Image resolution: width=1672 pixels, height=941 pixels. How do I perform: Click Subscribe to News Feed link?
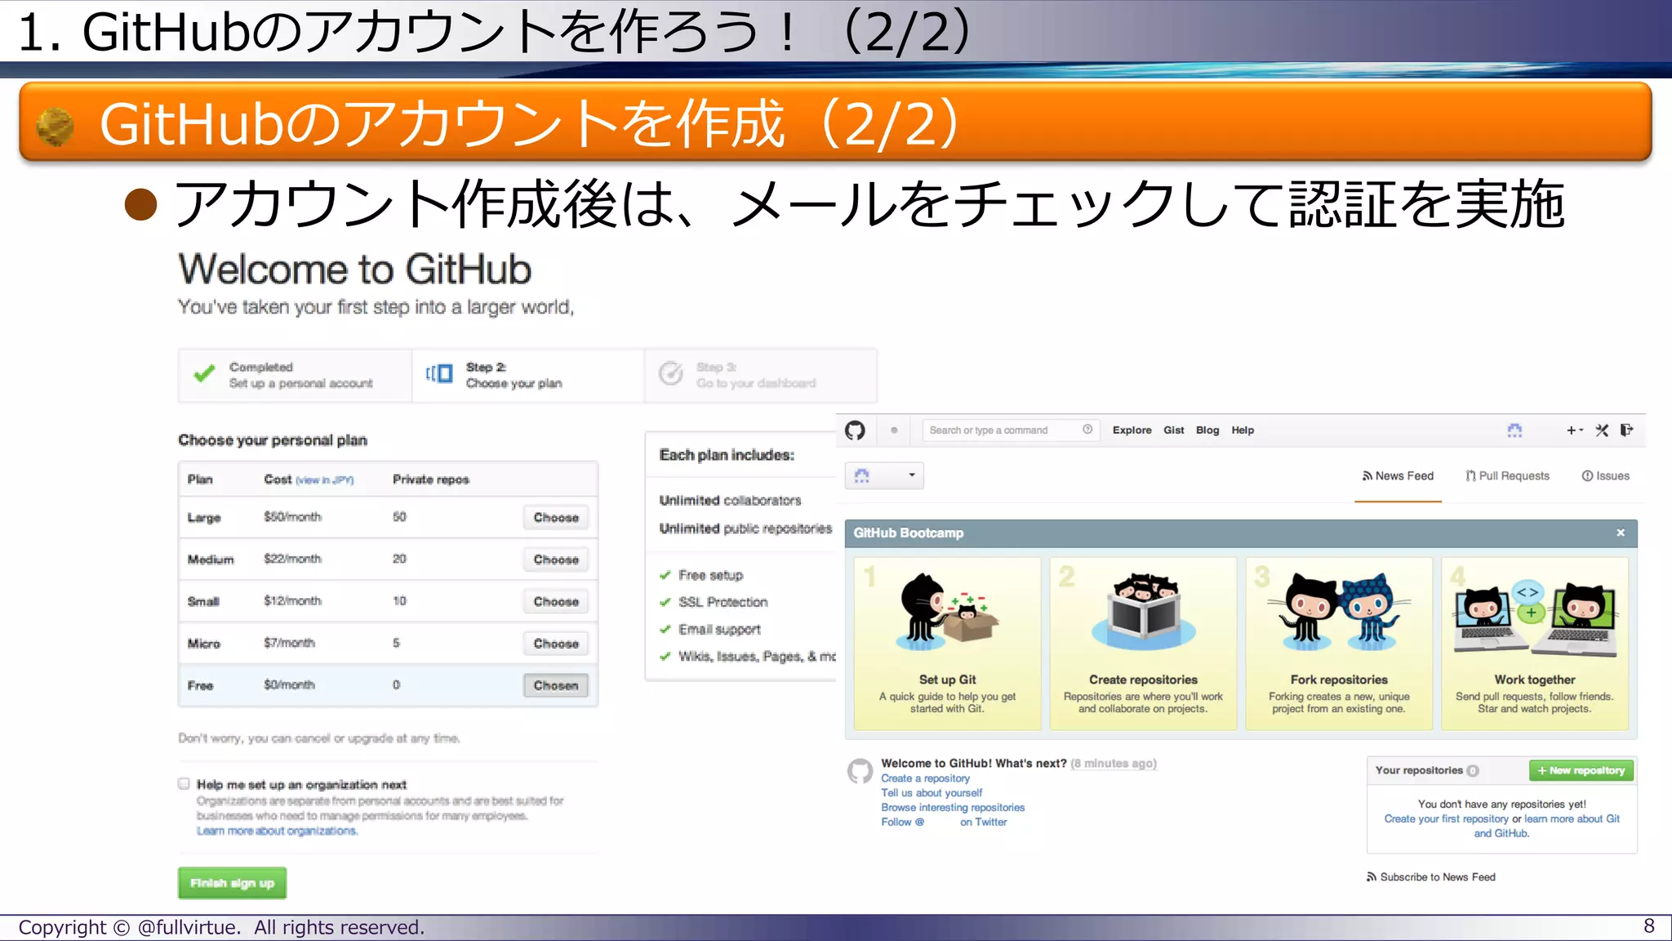(x=1431, y=877)
